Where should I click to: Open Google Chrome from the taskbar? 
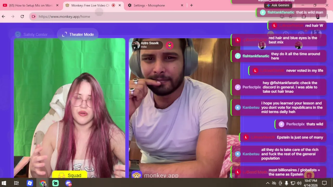click(43, 183)
